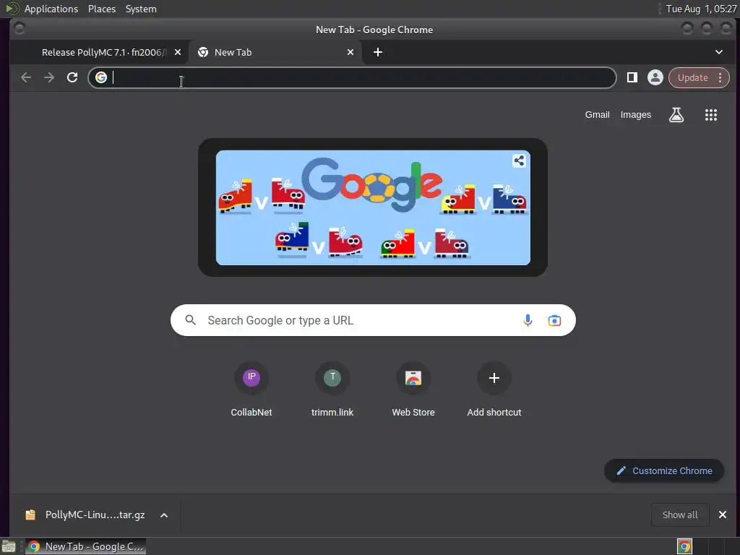Open a new tab with plus button
740x555 pixels.
pos(377,52)
